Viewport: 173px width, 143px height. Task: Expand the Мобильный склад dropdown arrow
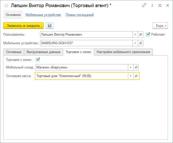(131, 67)
